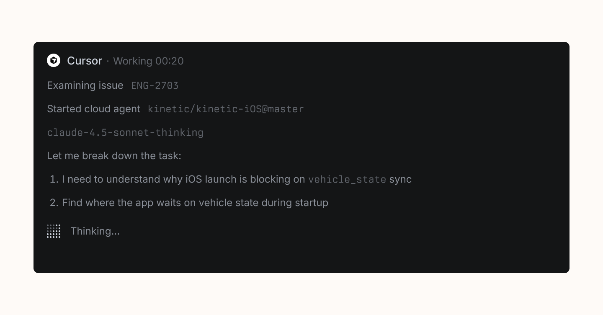The height and width of the screenshot is (315, 603).
Task: Click the dot separator after Cursor
Action: pyautogui.click(x=108, y=61)
